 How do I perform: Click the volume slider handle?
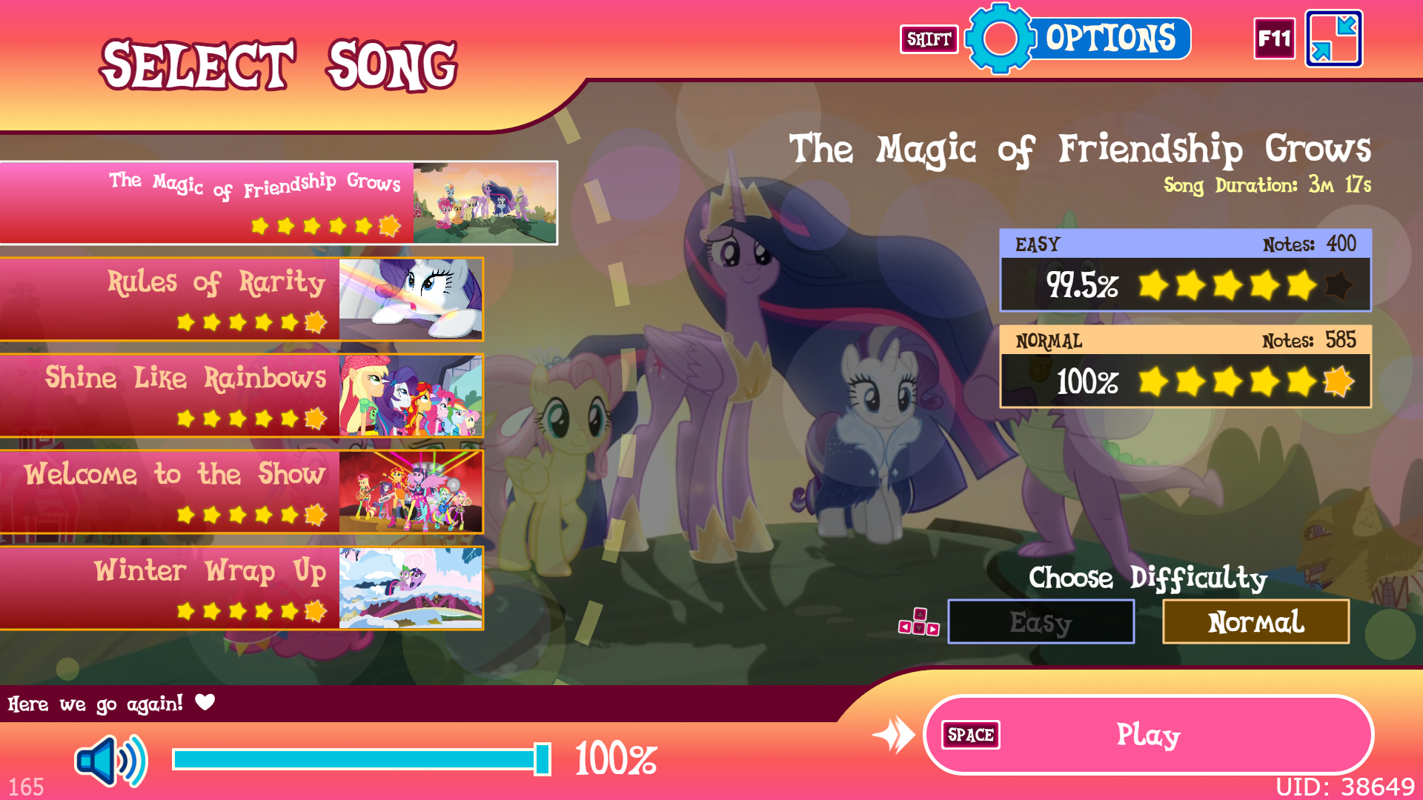click(543, 759)
